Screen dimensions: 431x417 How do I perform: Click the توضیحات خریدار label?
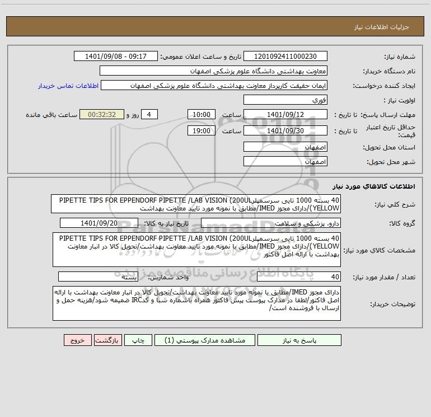coord(393,304)
